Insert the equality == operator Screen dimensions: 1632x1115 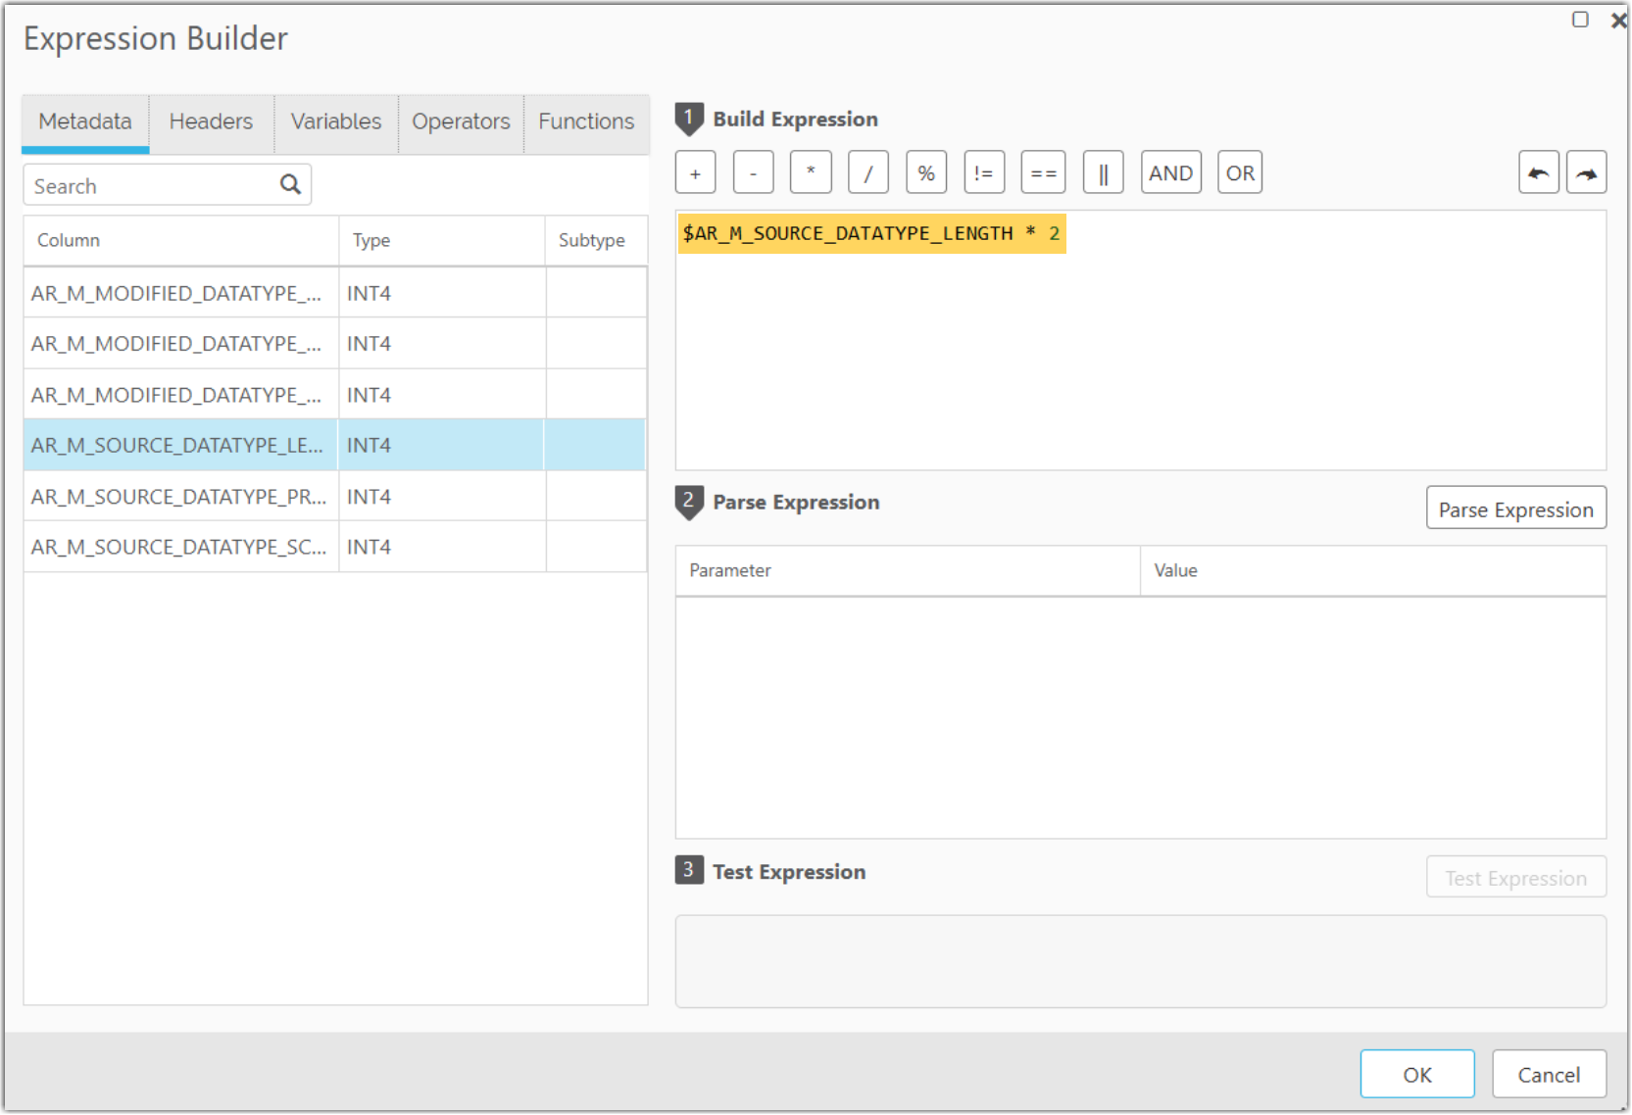click(1042, 171)
